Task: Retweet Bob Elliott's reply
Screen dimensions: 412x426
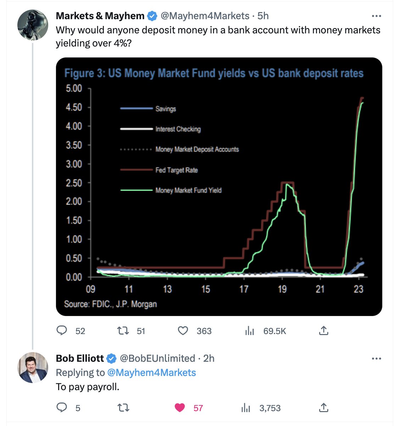Action: point(123,408)
